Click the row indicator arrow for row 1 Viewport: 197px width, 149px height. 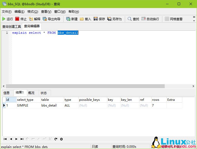4,105
